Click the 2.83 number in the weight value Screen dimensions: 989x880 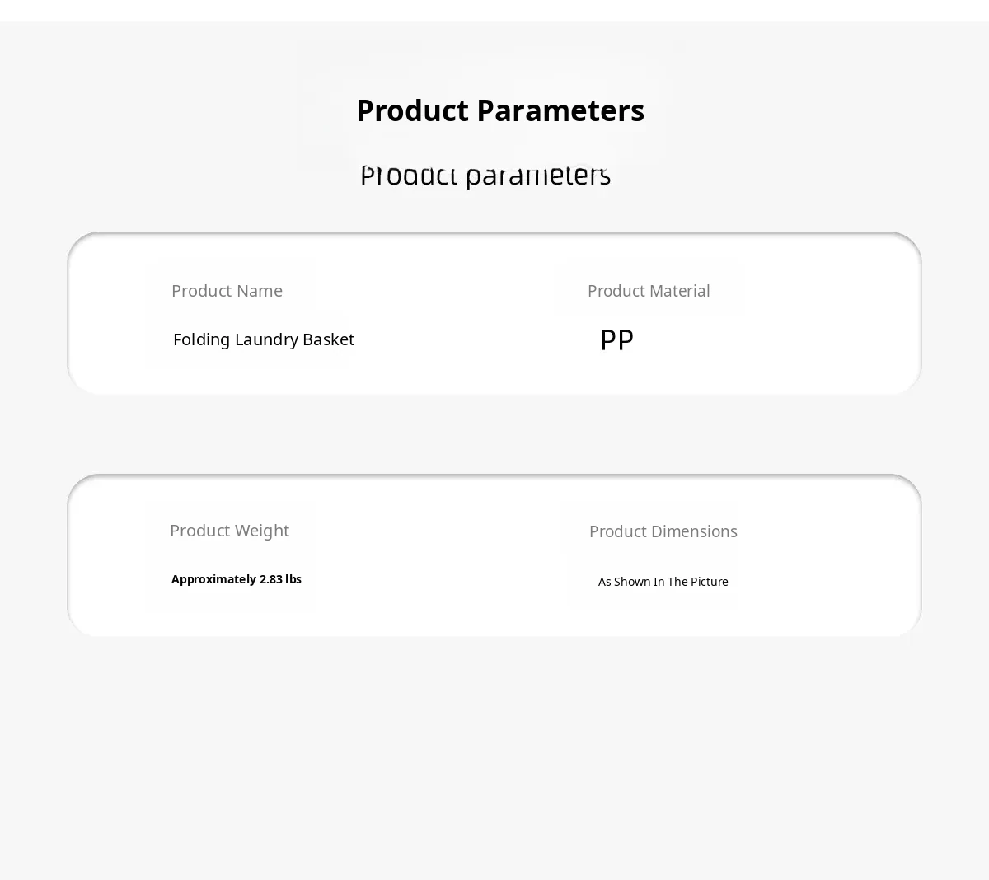point(271,579)
